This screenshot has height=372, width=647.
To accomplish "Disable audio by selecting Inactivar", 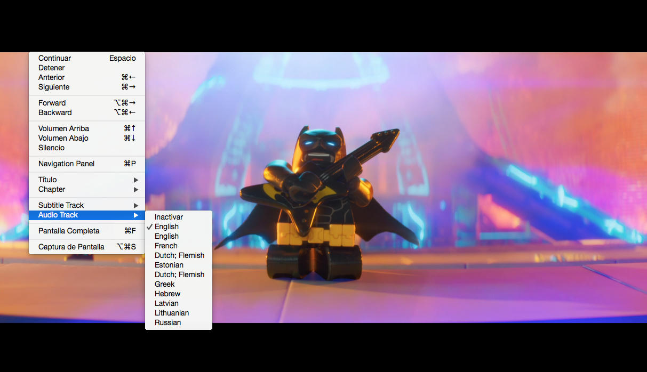I will click(x=169, y=217).
